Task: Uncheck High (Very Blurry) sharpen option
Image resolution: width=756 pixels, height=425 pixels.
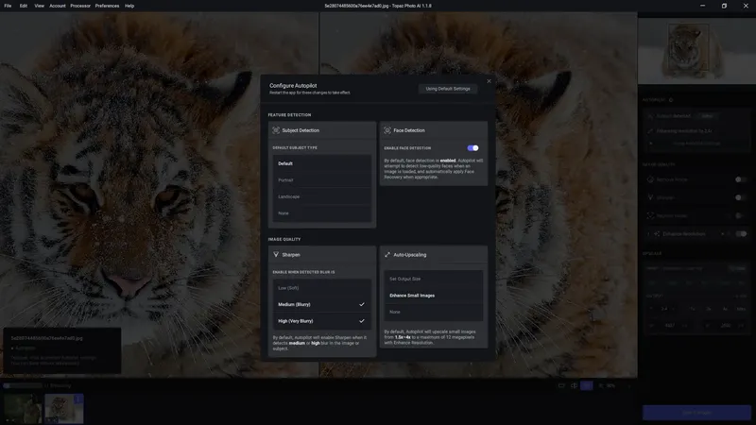Action: coord(322,321)
